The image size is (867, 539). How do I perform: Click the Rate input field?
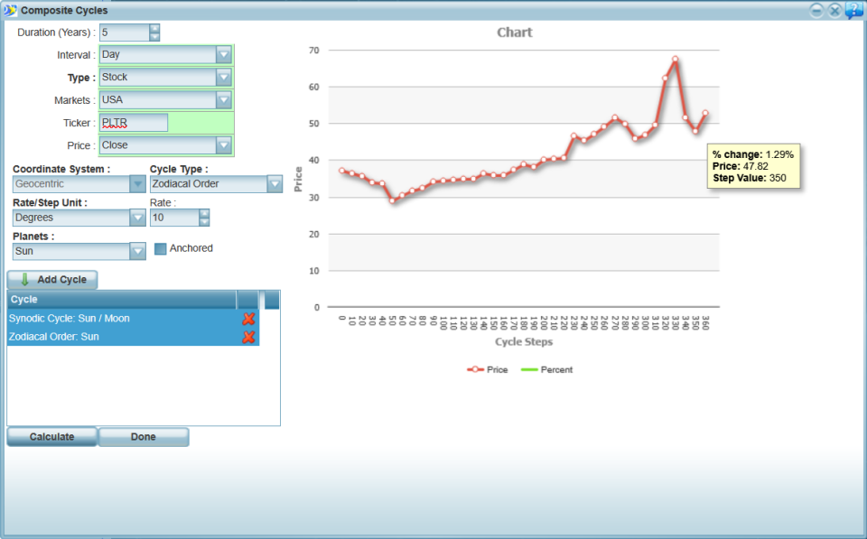point(174,218)
